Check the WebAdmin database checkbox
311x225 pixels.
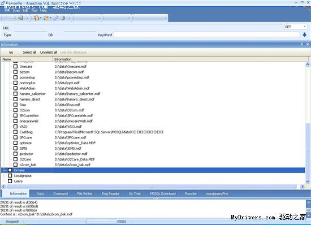[15, 88]
